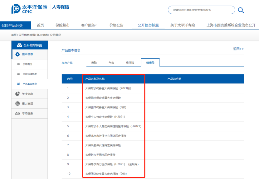This screenshot has width=259, height=179.
Task: Click the envelope icon in 公开信息披露 header
Action: tap(19, 45)
